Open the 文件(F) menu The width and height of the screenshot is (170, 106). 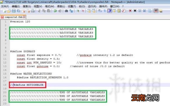pyautogui.click(x=5, y=6)
